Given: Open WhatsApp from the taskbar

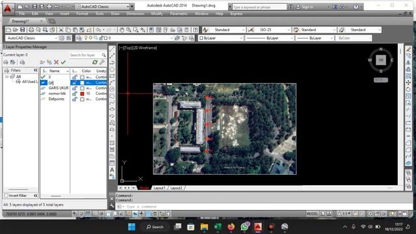Looking at the screenshot, I should [244, 227].
